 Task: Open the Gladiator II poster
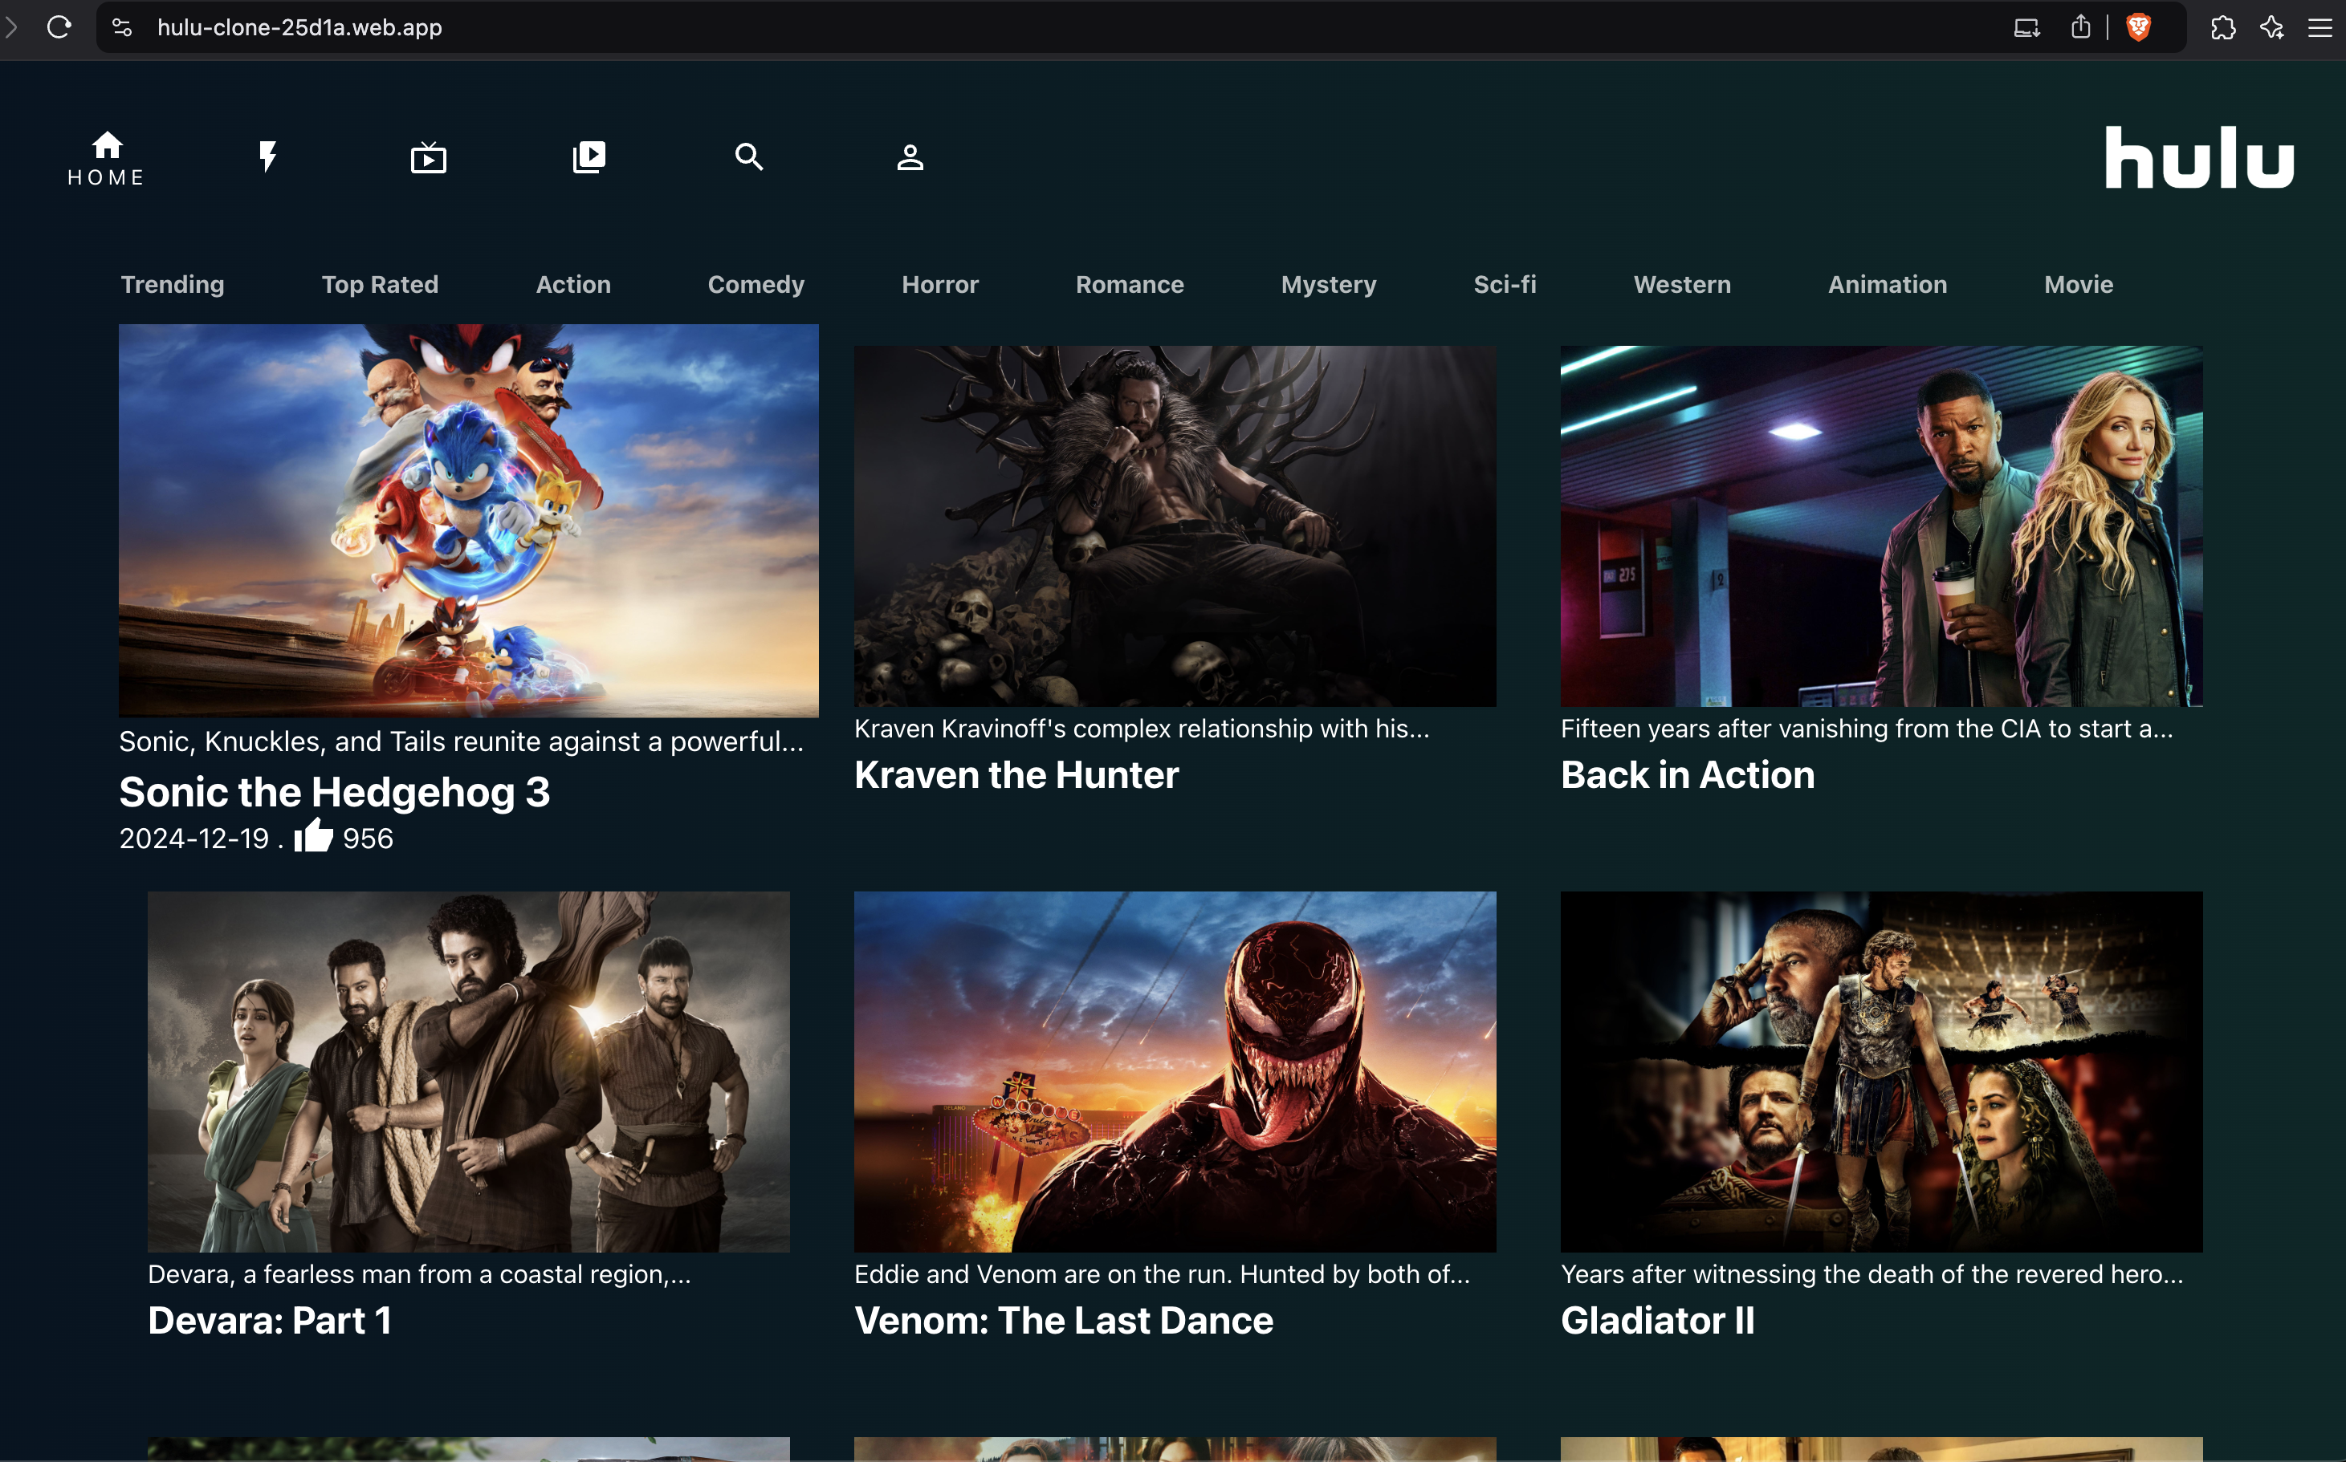pos(1882,1071)
